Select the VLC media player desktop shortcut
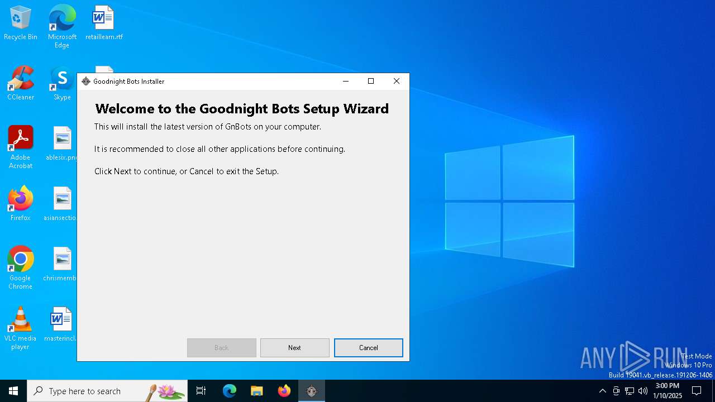715x402 pixels. (21, 328)
